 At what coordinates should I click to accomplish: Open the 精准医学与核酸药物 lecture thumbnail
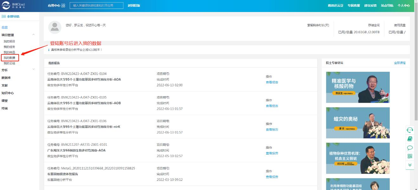357,87
